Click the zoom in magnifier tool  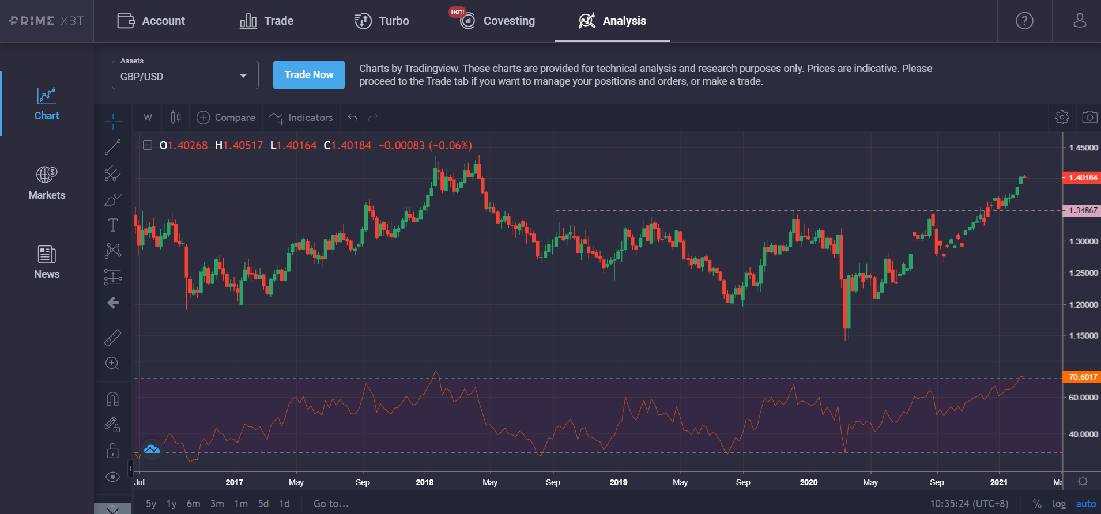click(x=112, y=364)
